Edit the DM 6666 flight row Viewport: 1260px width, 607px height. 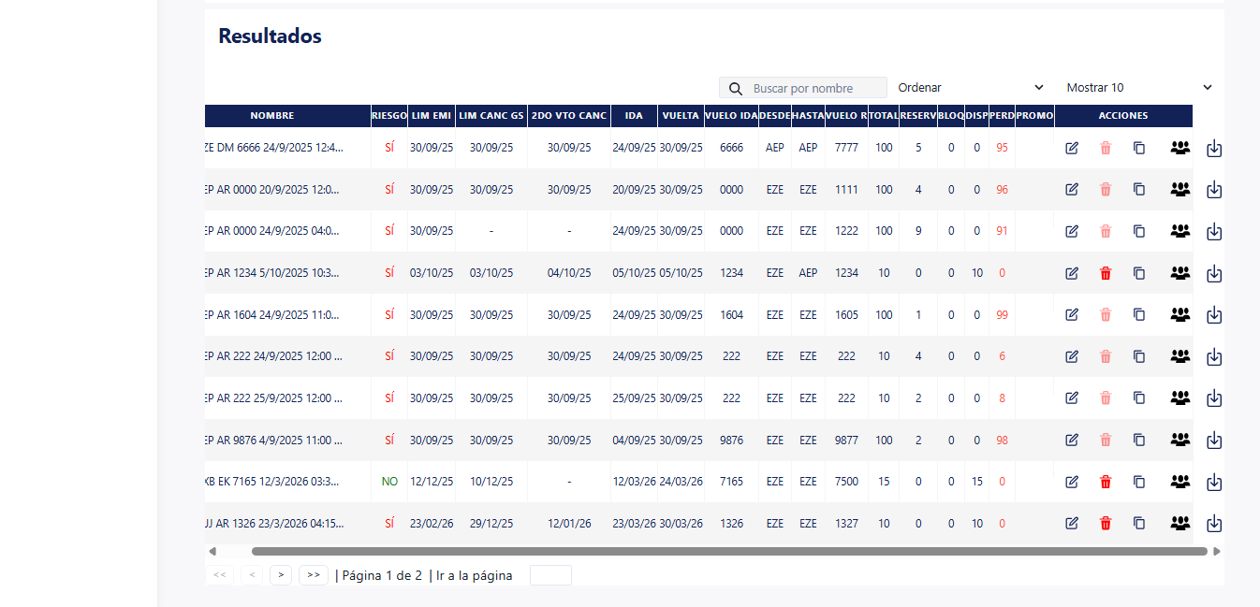click(x=1072, y=148)
